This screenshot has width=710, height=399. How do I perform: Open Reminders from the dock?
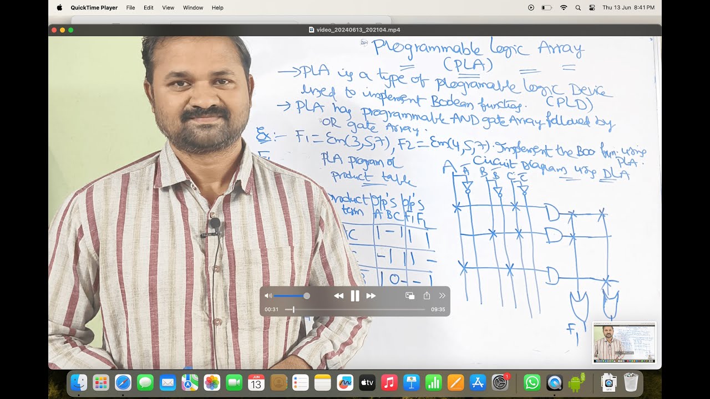click(x=301, y=382)
